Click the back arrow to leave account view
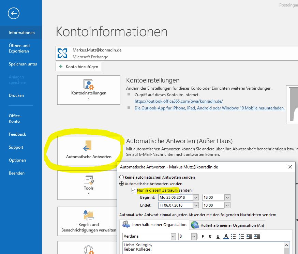Image resolution: width=298 pixels, height=254 pixels. click(14, 13)
